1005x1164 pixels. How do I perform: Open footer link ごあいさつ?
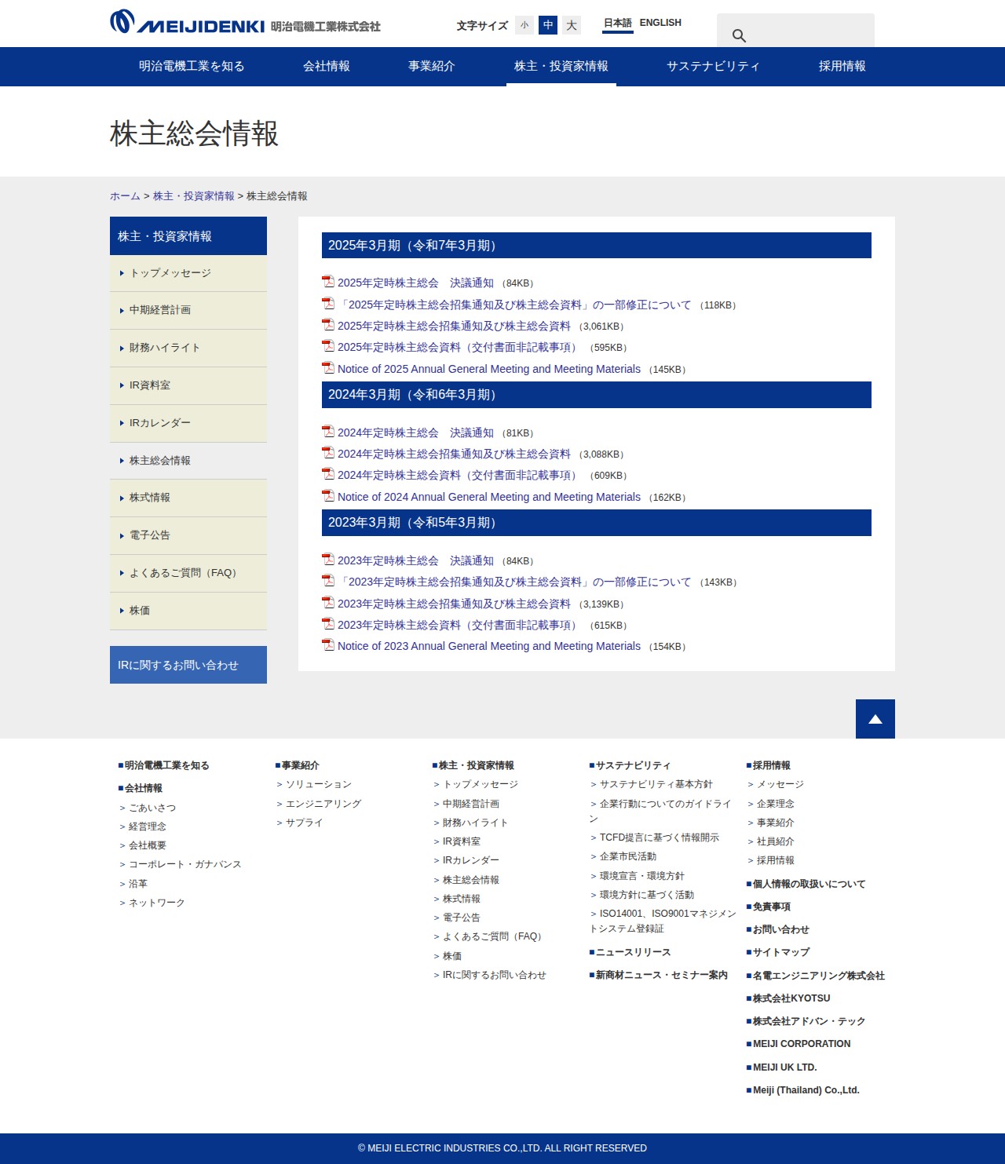[152, 808]
